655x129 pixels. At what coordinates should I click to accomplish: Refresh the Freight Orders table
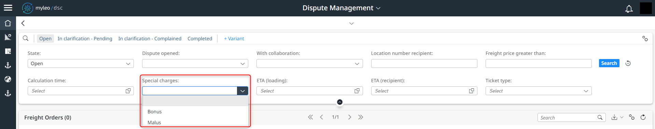point(643,117)
